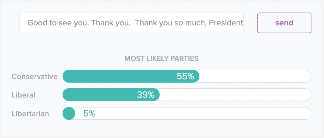
Task: Click the empty white part of Conservative bar
Action: 255,76
